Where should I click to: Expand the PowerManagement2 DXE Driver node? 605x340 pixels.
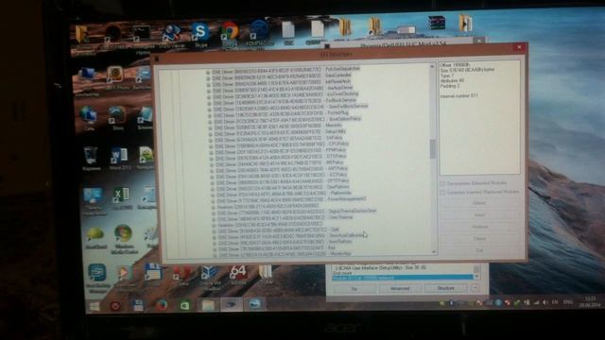(213, 201)
